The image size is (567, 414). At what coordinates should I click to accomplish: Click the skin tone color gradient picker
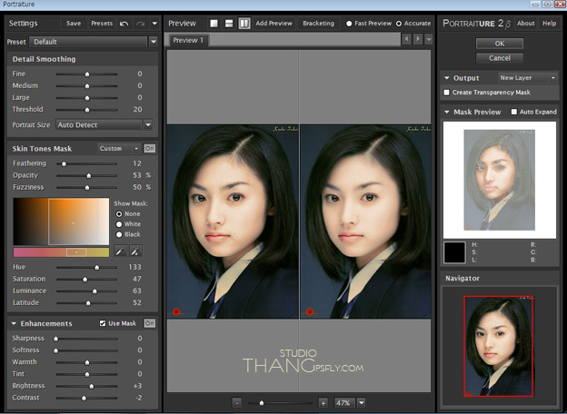pos(61,222)
